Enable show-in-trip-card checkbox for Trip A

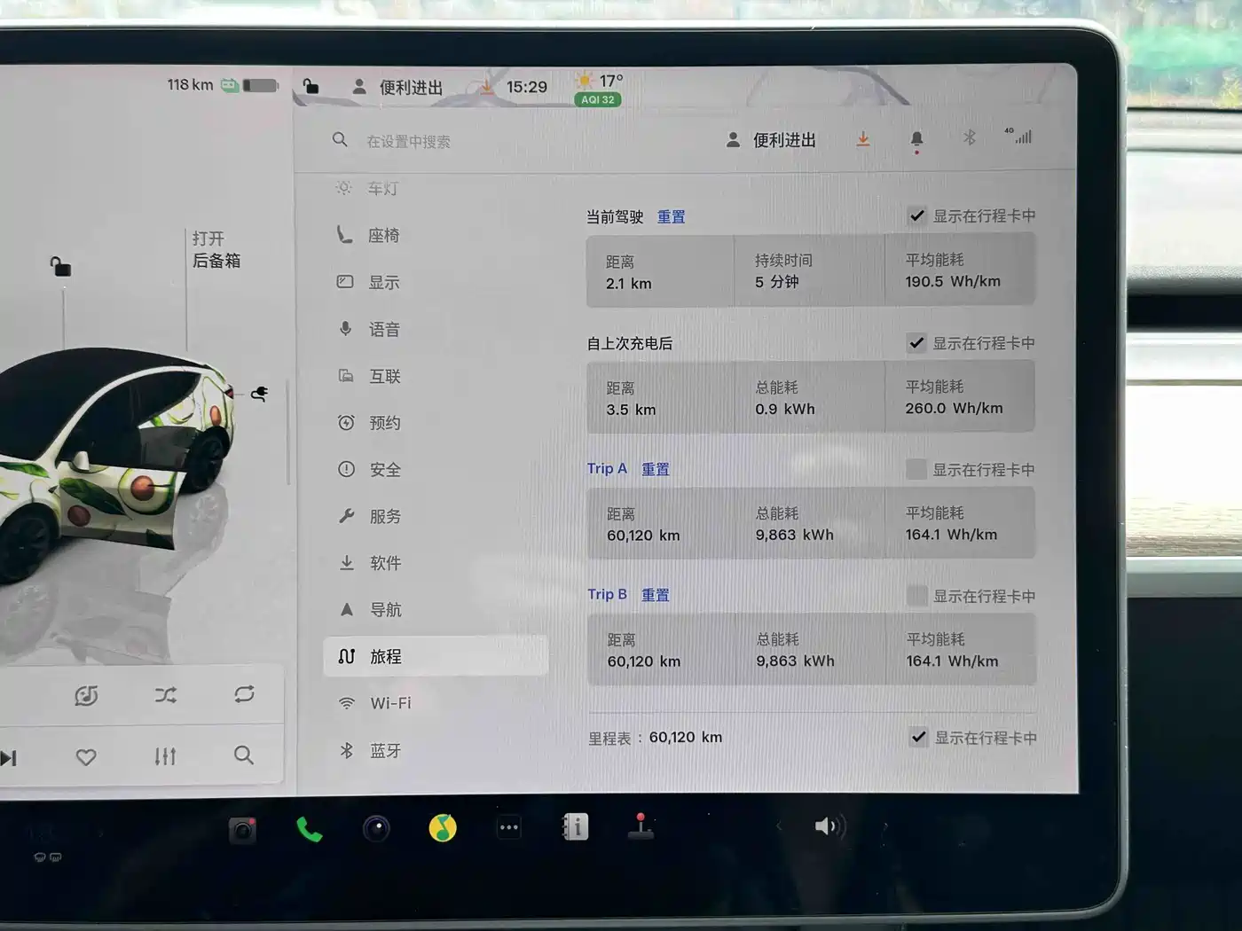[x=916, y=469]
